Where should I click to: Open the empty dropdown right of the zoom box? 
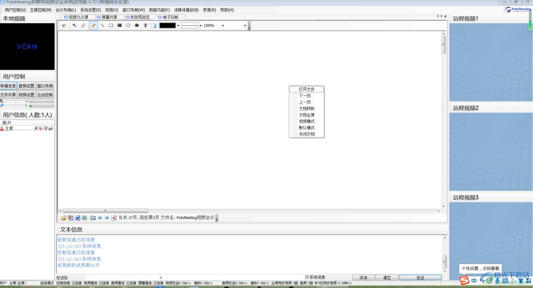(245, 25)
